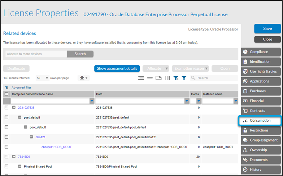283x176 pixels.
Task: Open the Financial tab
Action: click(261, 101)
